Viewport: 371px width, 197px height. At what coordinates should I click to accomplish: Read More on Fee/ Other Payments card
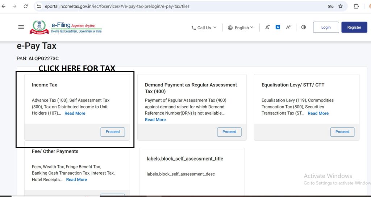pos(76,180)
